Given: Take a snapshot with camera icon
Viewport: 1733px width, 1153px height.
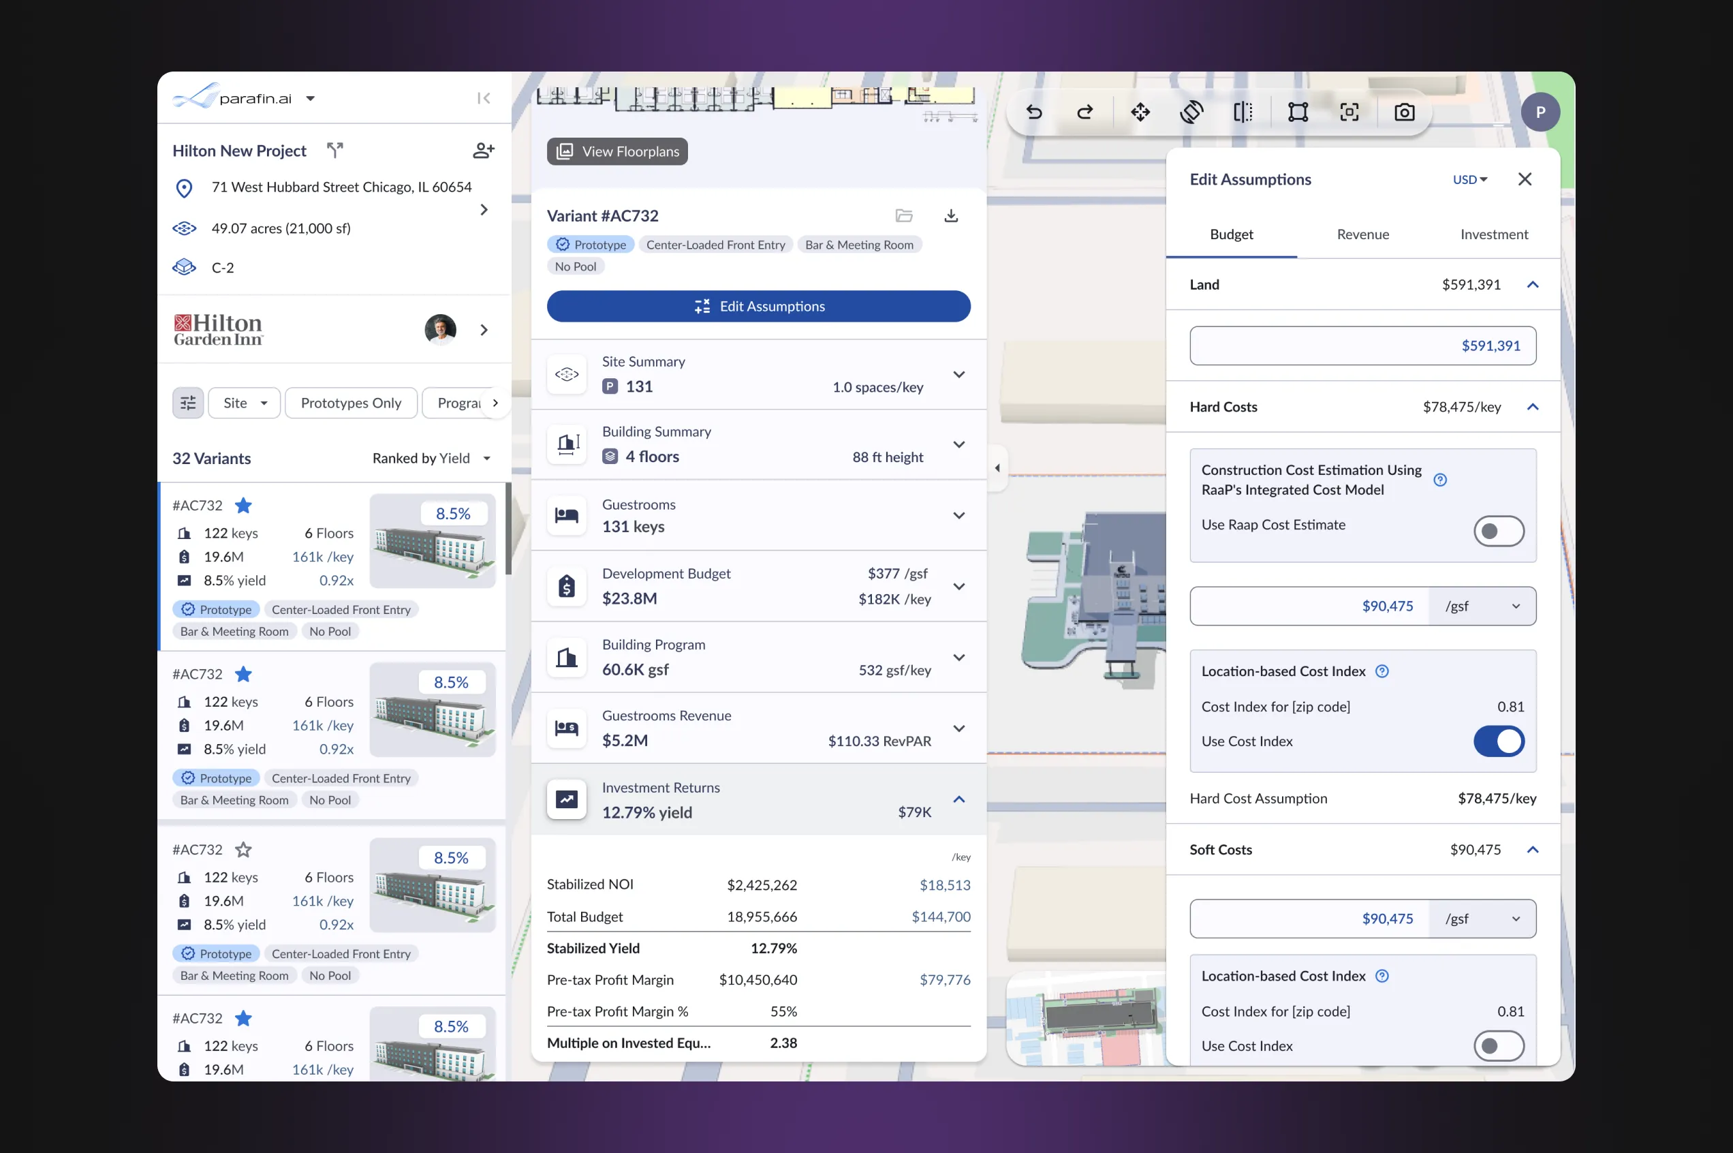Looking at the screenshot, I should pyautogui.click(x=1404, y=112).
